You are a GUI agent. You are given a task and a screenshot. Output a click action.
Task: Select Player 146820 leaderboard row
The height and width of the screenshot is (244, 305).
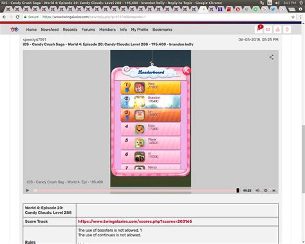point(151,143)
